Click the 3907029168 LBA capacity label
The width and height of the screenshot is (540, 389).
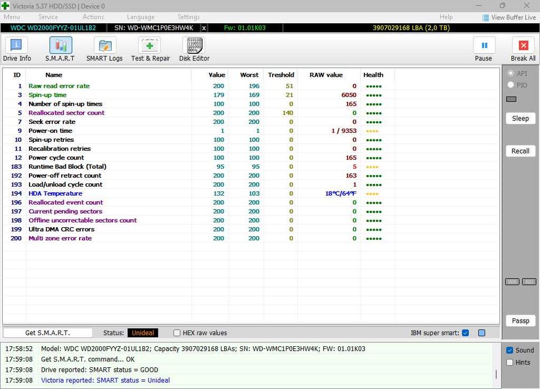[x=411, y=28]
